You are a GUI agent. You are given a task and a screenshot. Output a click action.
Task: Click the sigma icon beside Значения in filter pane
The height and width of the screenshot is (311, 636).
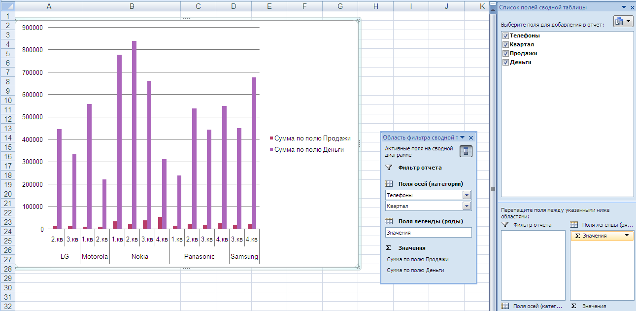pyautogui.click(x=388, y=248)
